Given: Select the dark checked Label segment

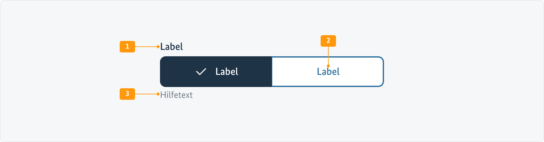Looking at the screenshot, I should (x=216, y=72).
